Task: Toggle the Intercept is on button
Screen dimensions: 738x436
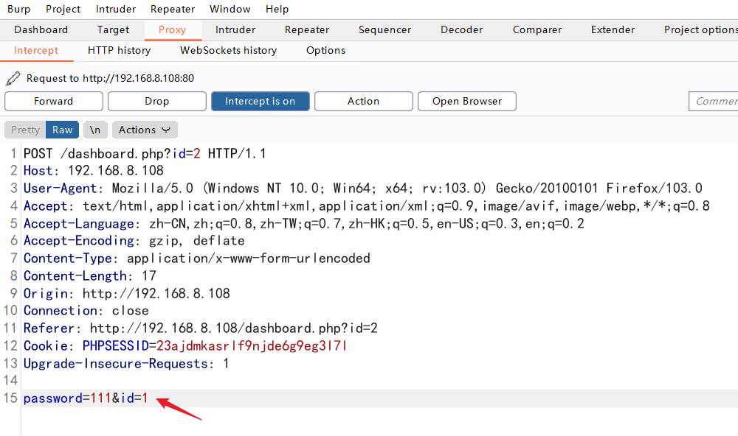Action: 260,102
